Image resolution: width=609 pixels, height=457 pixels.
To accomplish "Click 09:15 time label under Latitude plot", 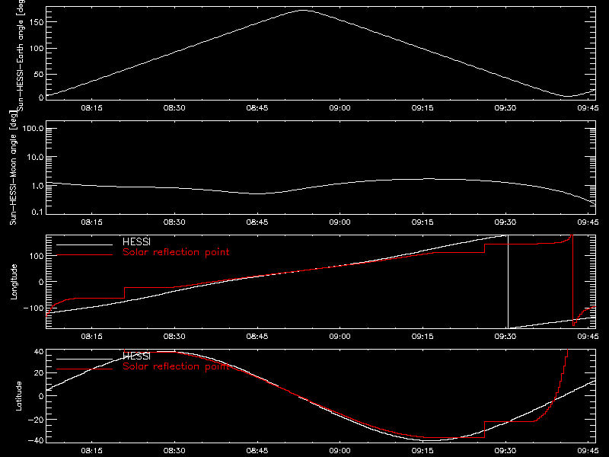I will pyautogui.click(x=422, y=451).
